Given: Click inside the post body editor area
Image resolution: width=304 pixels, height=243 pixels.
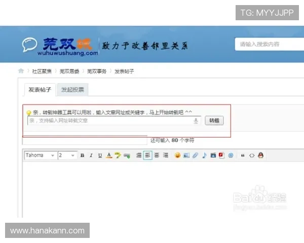Looking at the screenshot, I should pyautogui.click(x=163, y=190).
